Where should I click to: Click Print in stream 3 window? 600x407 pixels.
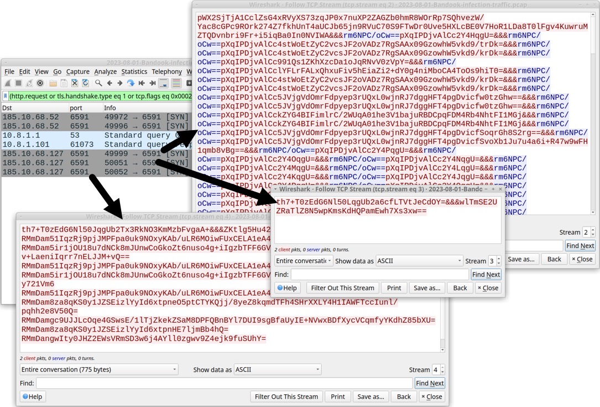point(394,288)
